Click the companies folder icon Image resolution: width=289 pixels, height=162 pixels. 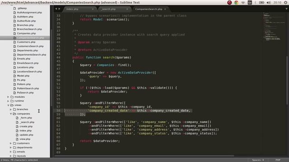(15, 114)
